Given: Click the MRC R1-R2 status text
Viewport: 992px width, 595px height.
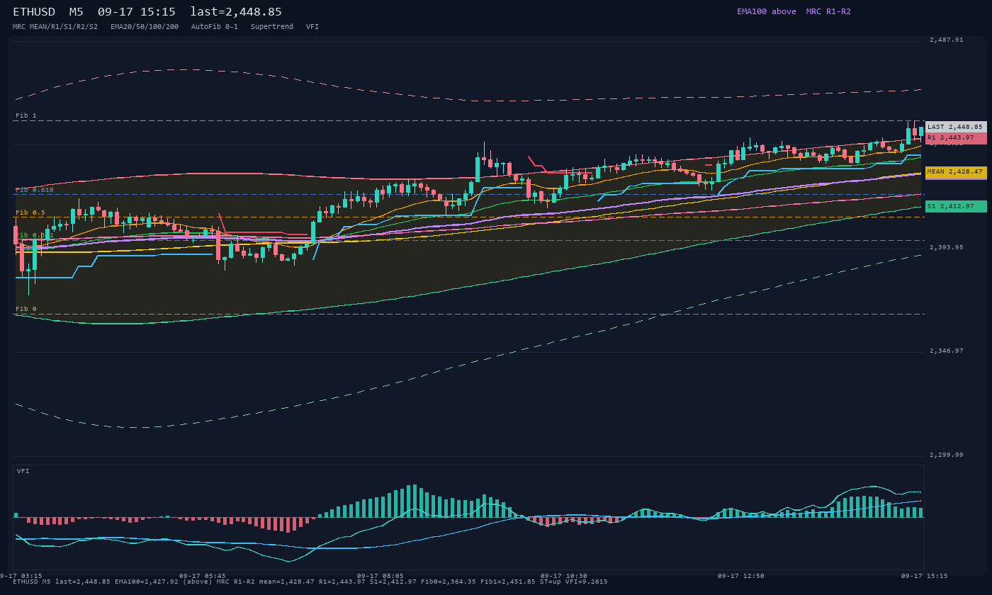Looking at the screenshot, I should (828, 11).
